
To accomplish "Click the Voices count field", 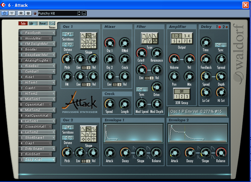I will pos(52,23).
